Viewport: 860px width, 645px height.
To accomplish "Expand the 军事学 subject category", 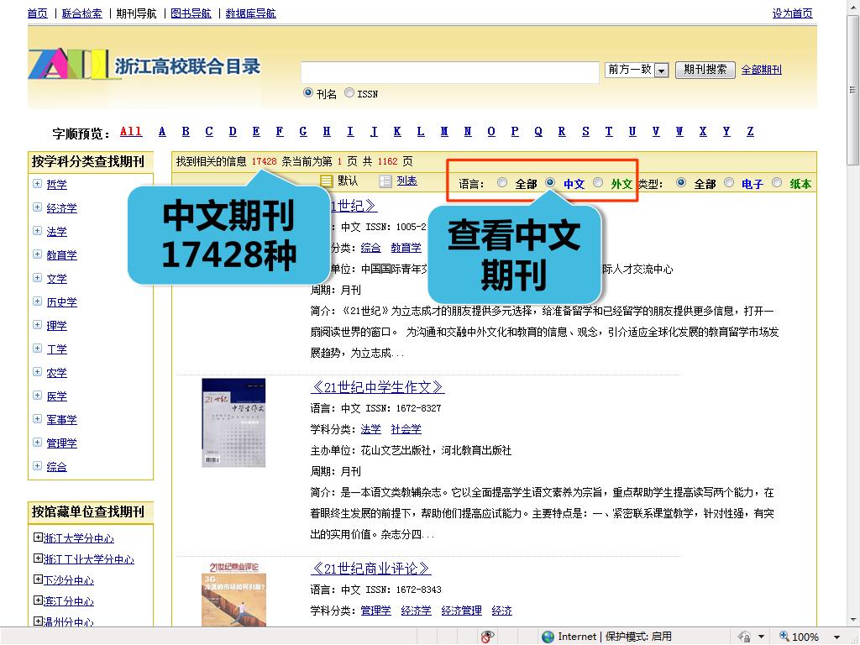I will click(x=37, y=419).
